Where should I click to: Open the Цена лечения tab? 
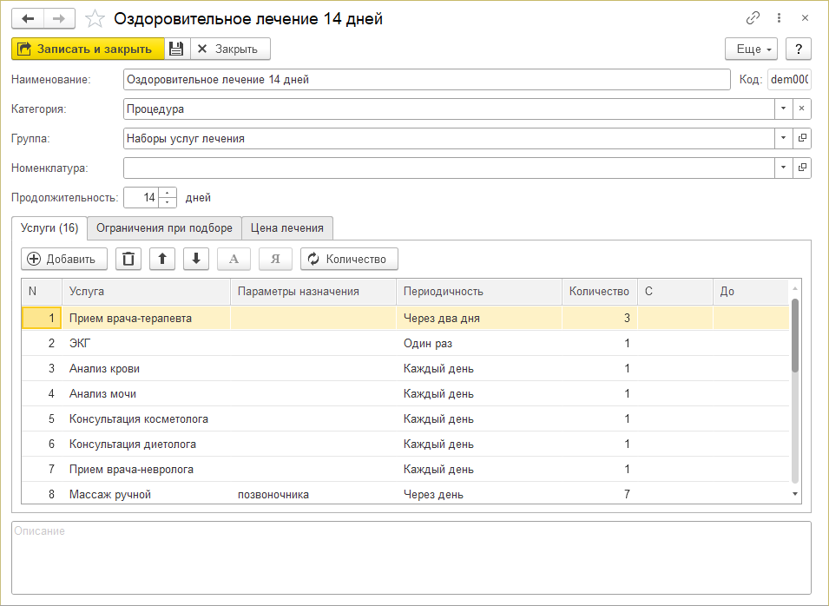[x=286, y=228]
